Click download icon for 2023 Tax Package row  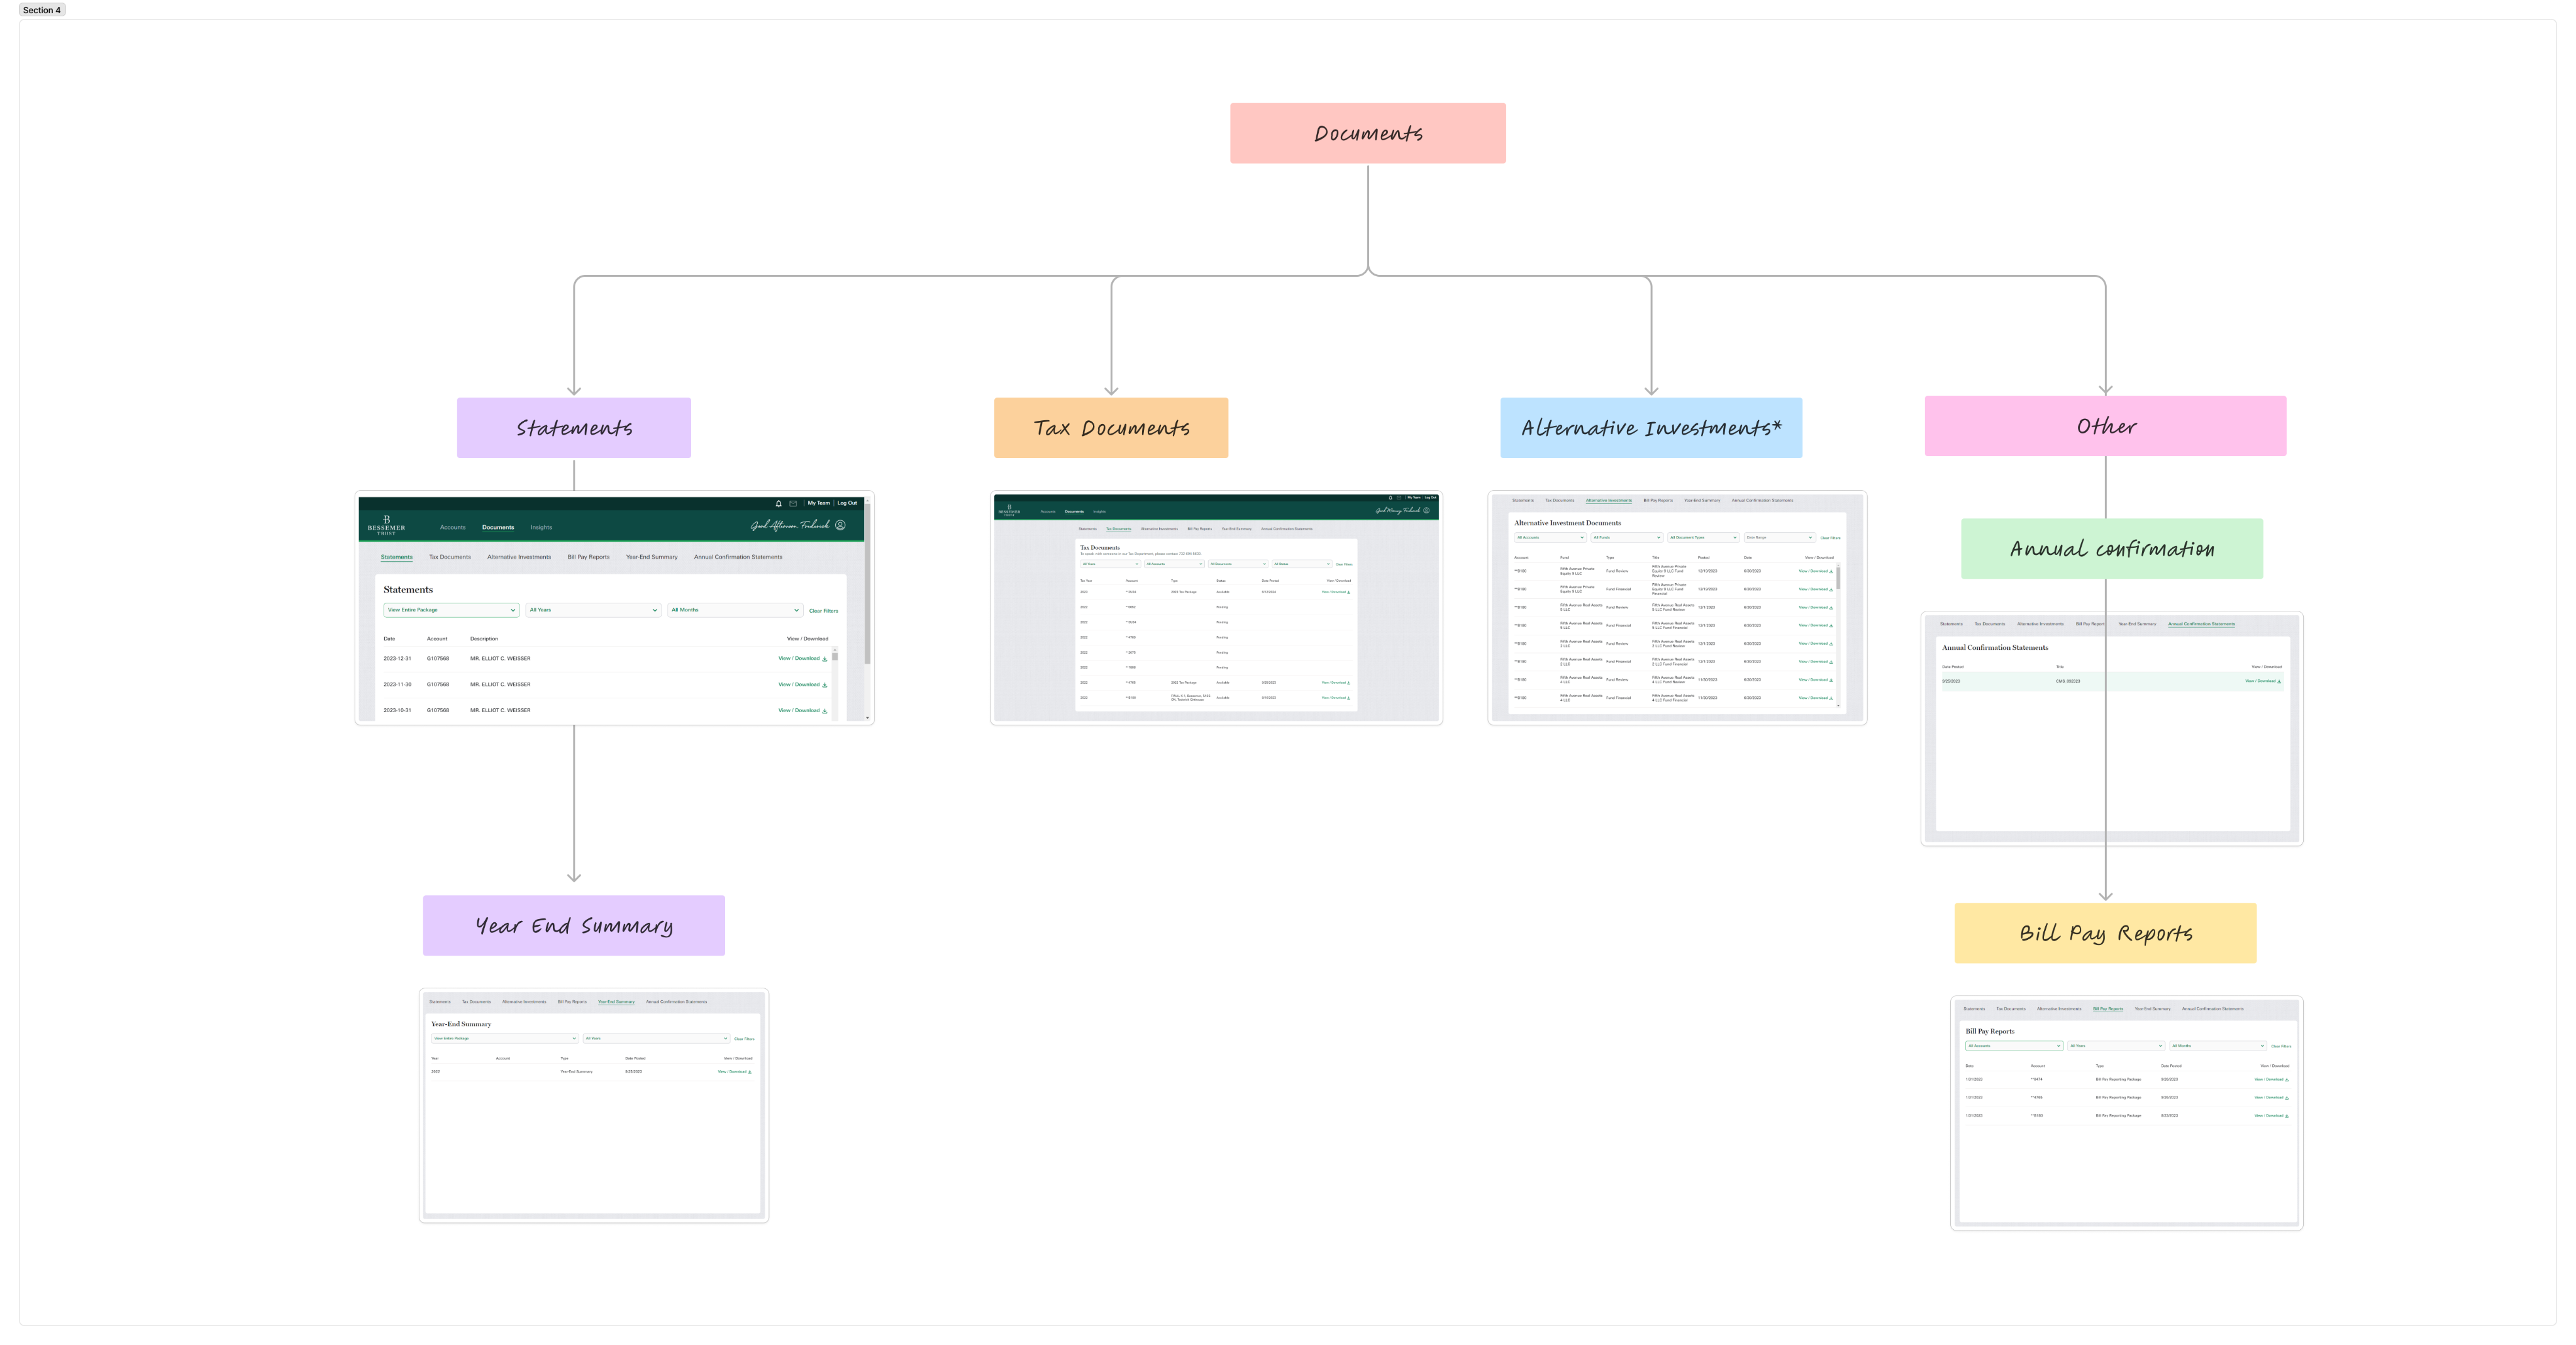coord(1348,592)
